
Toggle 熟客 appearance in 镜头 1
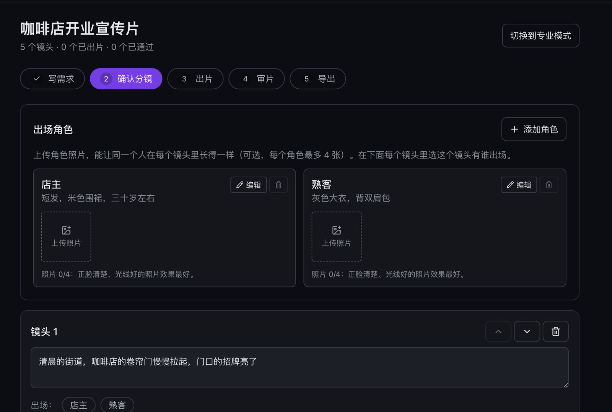click(x=117, y=405)
